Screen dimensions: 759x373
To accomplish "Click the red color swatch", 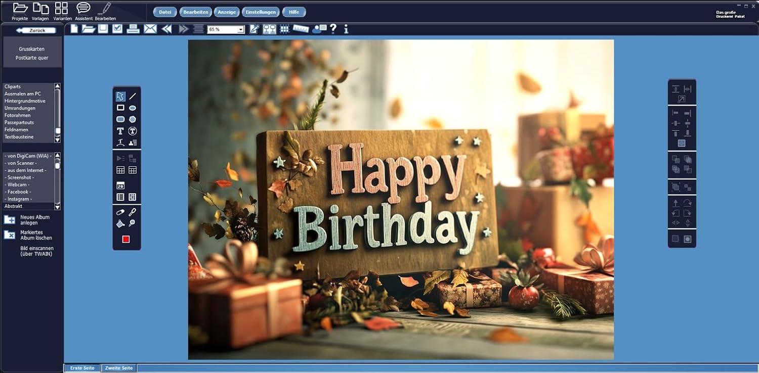I will [x=126, y=239].
